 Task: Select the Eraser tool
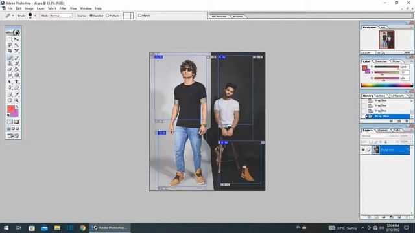click(10, 69)
